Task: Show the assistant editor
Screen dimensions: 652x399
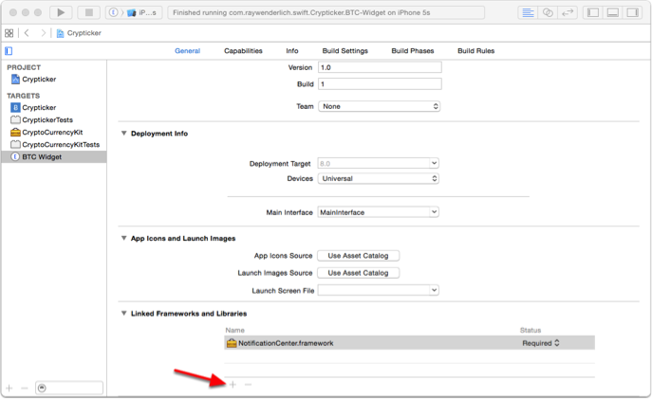Action: [x=548, y=12]
